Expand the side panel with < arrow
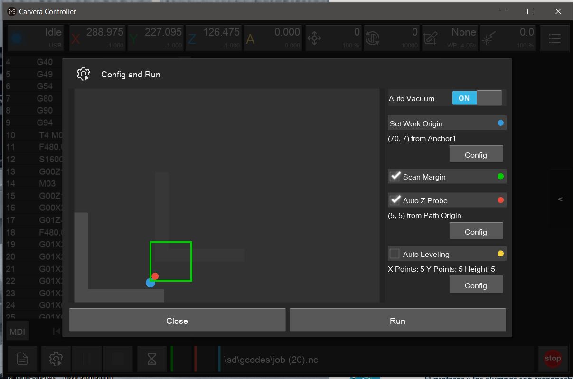 tap(560, 199)
